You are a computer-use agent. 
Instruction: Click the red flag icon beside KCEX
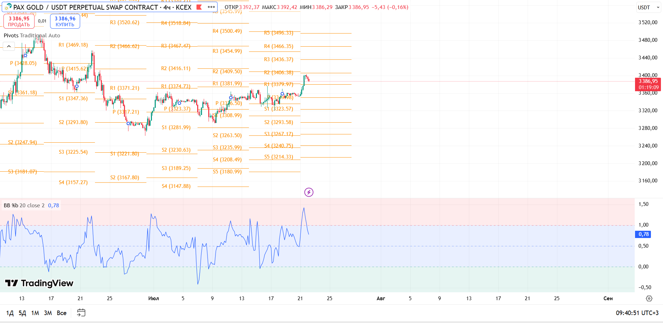[x=199, y=7]
